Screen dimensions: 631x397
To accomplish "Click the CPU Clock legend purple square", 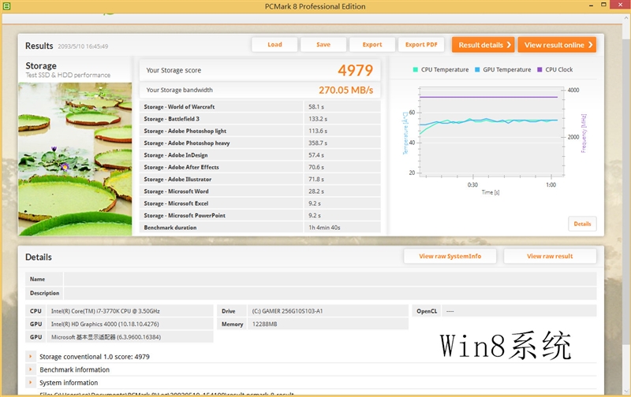I will coord(540,70).
